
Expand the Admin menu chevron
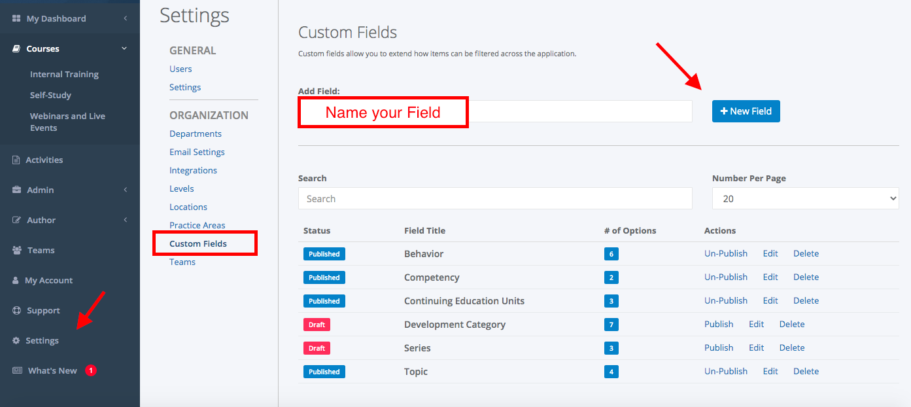pos(125,190)
